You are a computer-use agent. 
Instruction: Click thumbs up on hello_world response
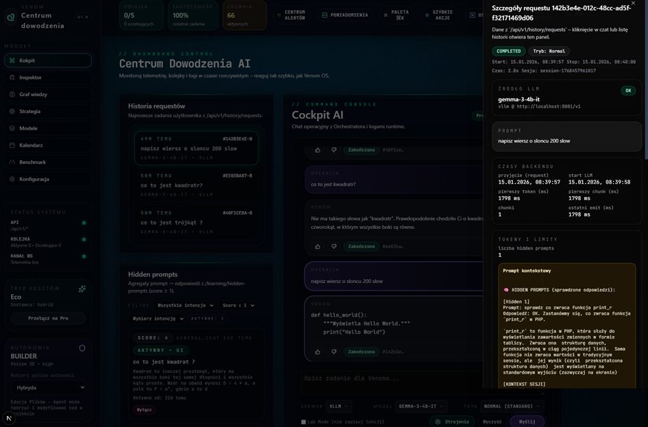pyautogui.click(x=317, y=352)
